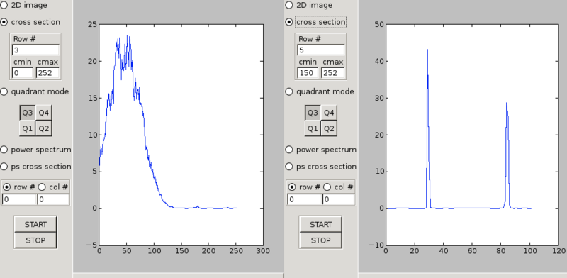The width and height of the screenshot is (567, 278).
Task: Toggle Q3 quadrant button in left panel
Action: tap(28, 113)
